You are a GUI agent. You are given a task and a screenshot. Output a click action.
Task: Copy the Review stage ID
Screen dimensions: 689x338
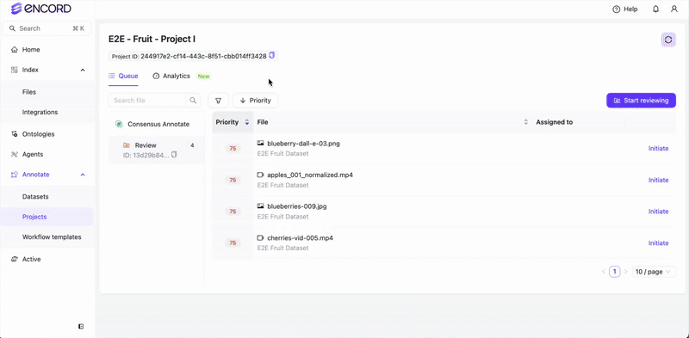pyautogui.click(x=174, y=155)
